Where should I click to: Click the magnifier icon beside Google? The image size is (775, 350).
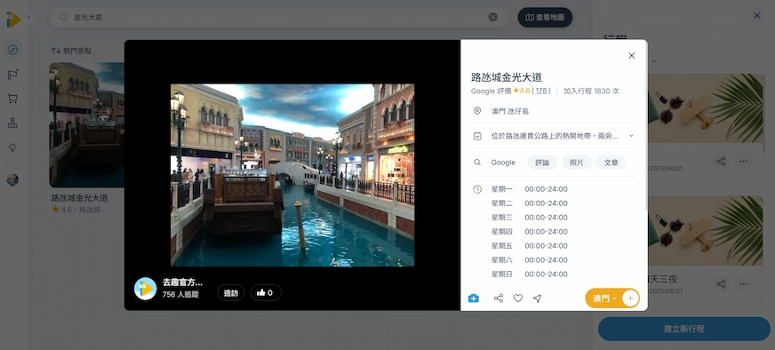coord(477,163)
